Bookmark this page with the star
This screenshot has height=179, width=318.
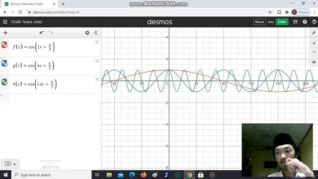pyautogui.click(x=270, y=12)
